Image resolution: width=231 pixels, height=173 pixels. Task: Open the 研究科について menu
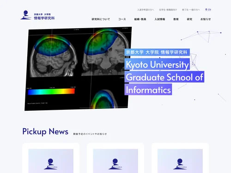(101, 19)
